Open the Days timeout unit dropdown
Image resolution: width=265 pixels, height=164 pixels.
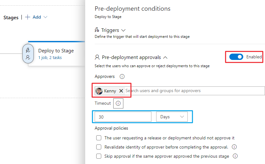(x=172, y=117)
